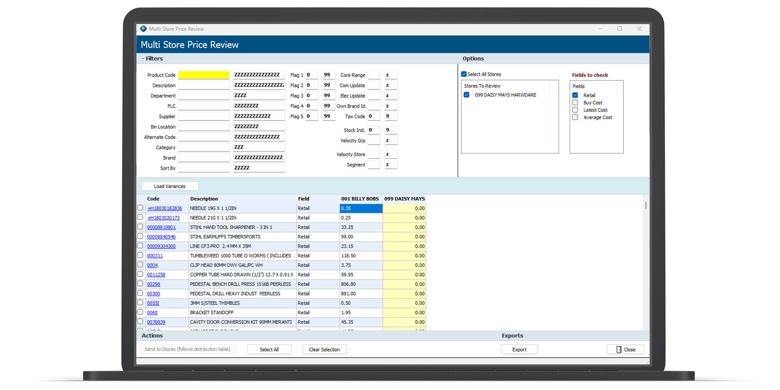This screenshot has width=780, height=390.
Task: Minimize the Multi Store Price Review window
Action: click(x=600, y=29)
